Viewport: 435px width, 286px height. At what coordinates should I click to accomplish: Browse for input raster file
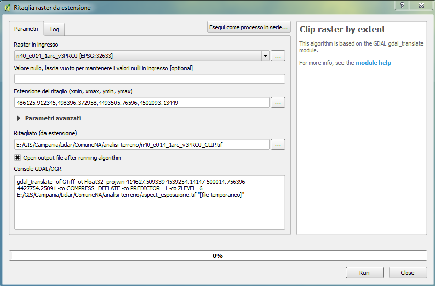coord(278,56)
